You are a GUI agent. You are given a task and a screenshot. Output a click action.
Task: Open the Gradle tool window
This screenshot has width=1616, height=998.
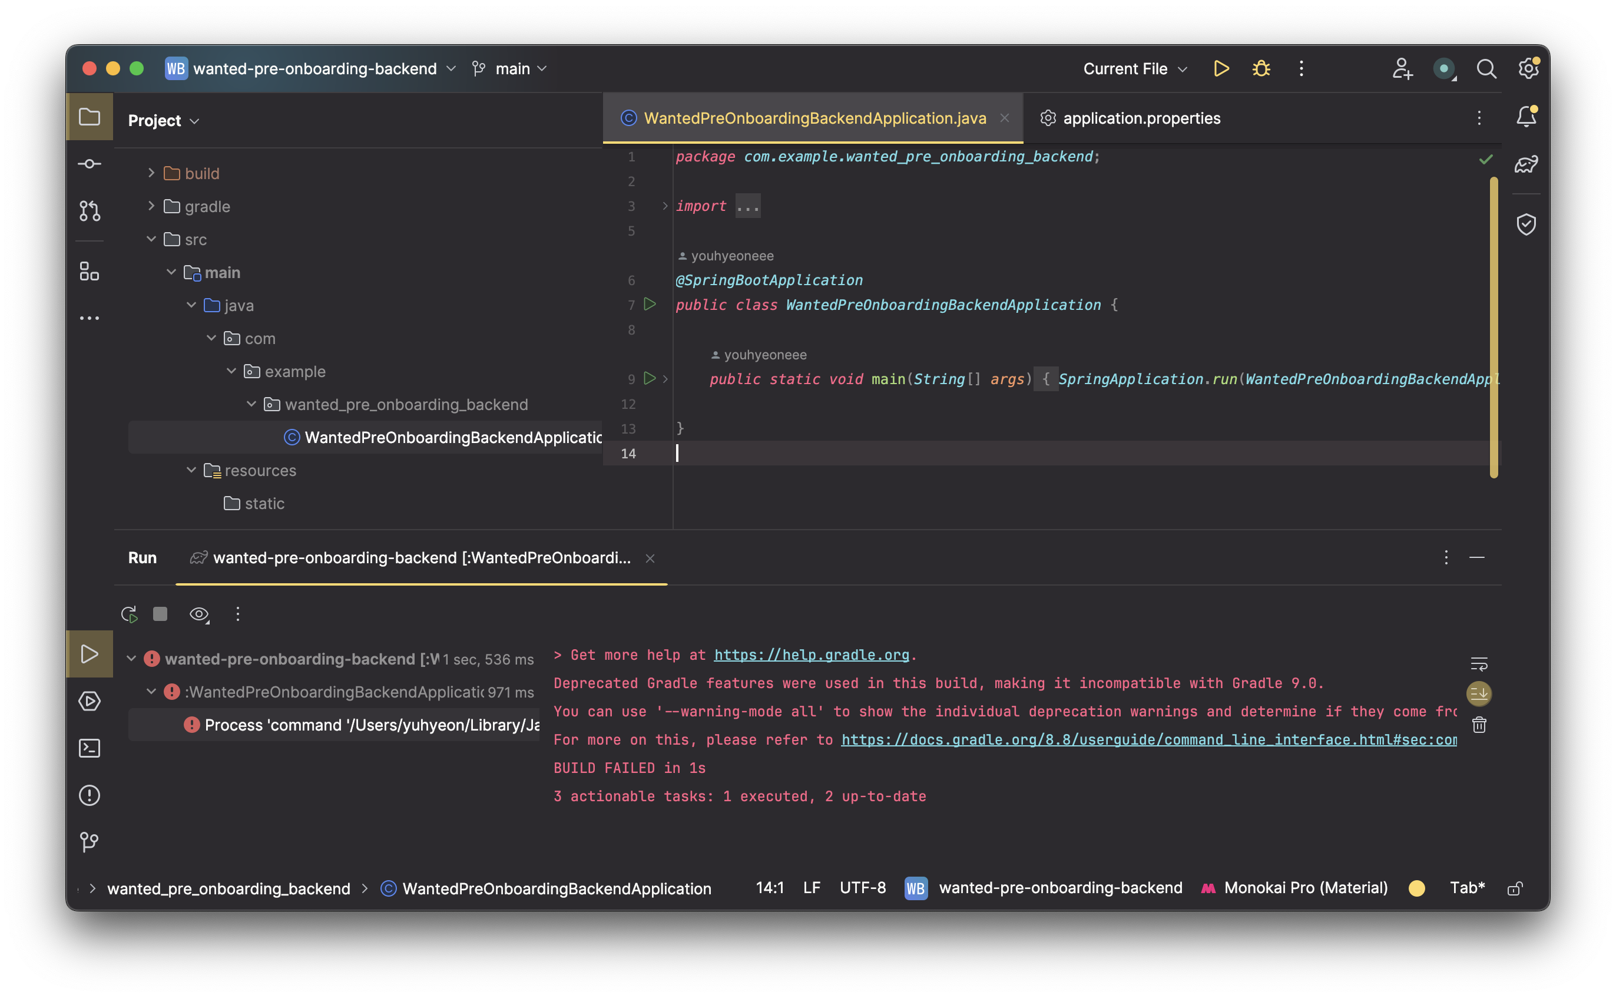1526,164
